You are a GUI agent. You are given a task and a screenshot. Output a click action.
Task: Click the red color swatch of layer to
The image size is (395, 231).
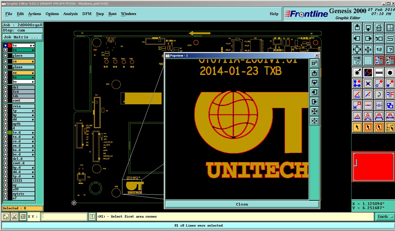[x=10, y=45]
